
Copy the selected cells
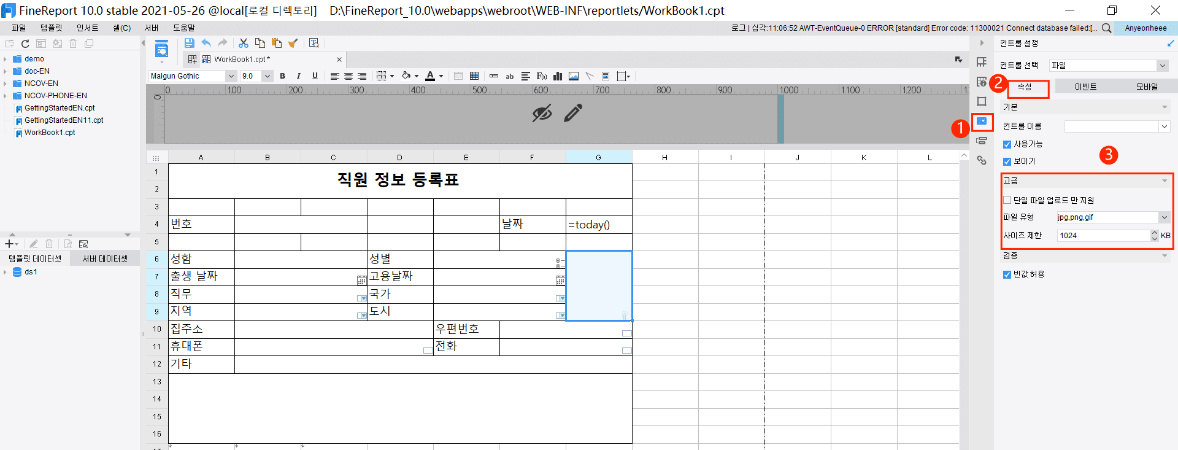(260, 43)
